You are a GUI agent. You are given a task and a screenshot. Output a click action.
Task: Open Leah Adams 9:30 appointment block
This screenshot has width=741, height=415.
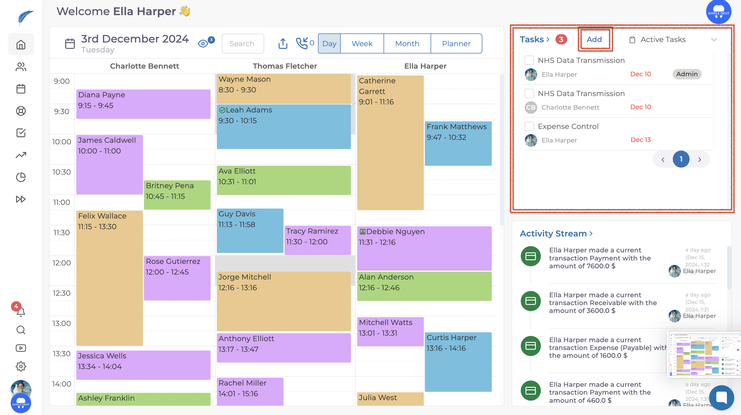coord(283,126)
